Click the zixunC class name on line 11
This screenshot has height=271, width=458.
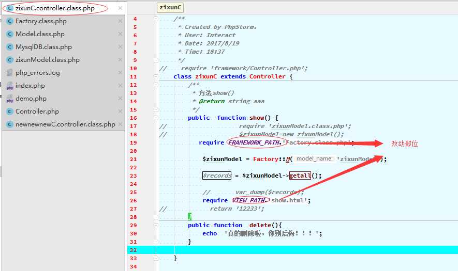coord(206,76)
